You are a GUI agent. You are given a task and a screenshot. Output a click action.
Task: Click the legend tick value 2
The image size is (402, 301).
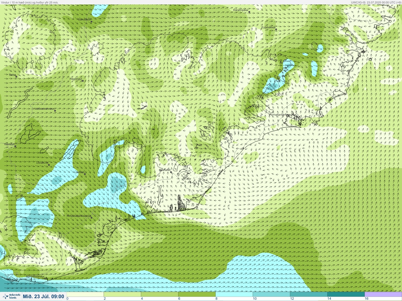pos(105,299)
